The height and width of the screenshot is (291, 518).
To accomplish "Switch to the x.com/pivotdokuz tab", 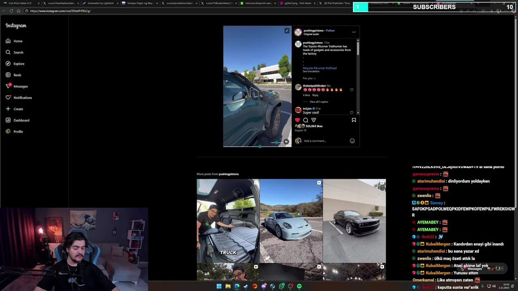I will point(179,3).
